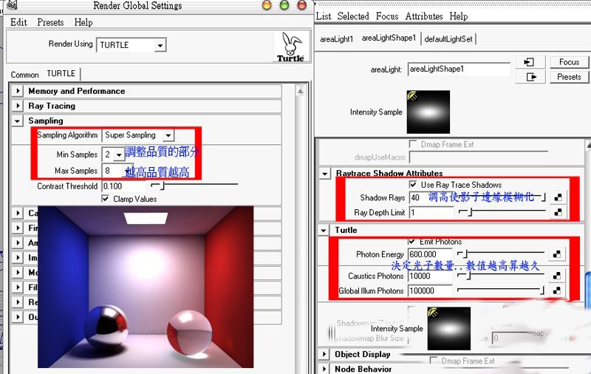Viewport: 591px width, 374px height.
Task: Expand the Object Display section
Action: click(x=324, y=354)
